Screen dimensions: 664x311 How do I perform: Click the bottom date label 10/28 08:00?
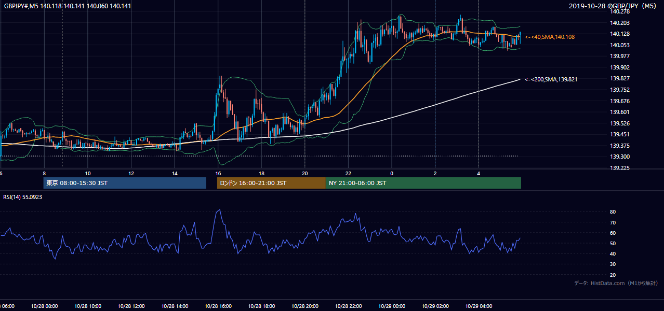pyautogui.click(x=44, y=306)
